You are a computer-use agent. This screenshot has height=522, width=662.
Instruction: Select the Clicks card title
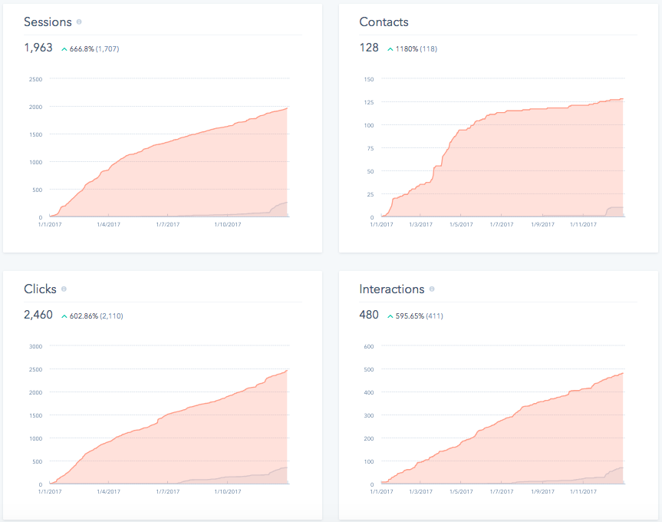pos(40,289)
